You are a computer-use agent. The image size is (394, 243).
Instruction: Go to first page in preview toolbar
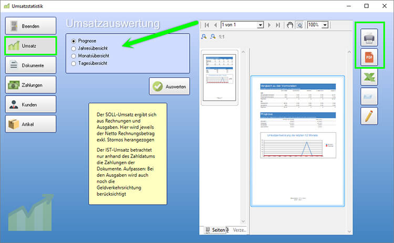[x=207, y=25]
